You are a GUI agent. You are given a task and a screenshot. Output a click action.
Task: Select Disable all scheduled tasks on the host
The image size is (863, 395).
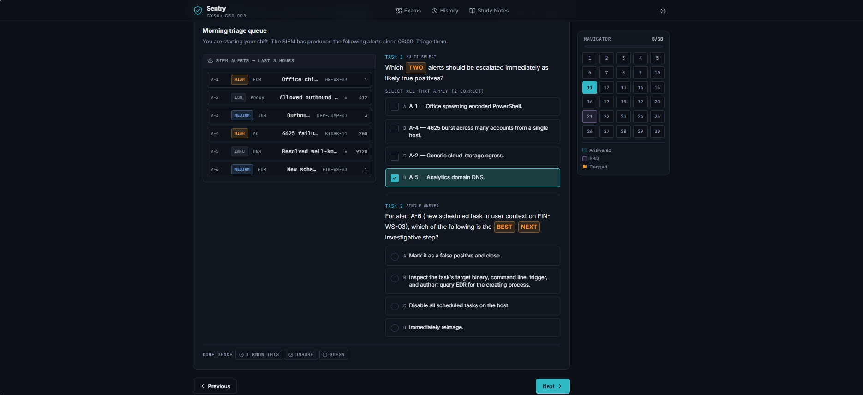[473, 306]
